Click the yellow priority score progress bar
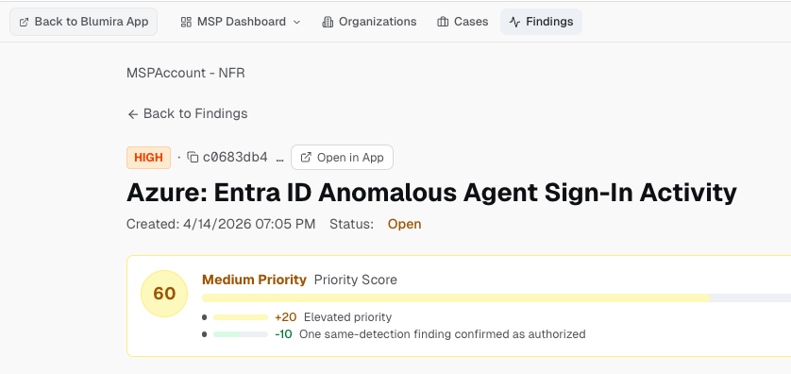791x374 pixels. click(456, 298)
